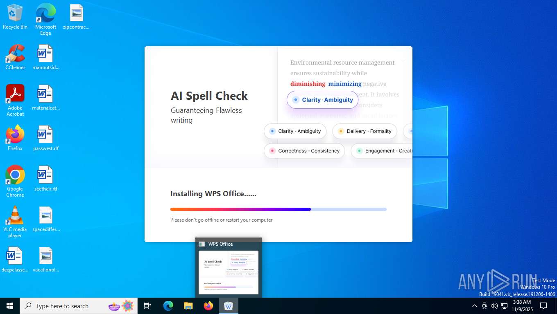Launch Edge from the taskbar
This screenshot has width=557, height=314.
tap(168, 306)
